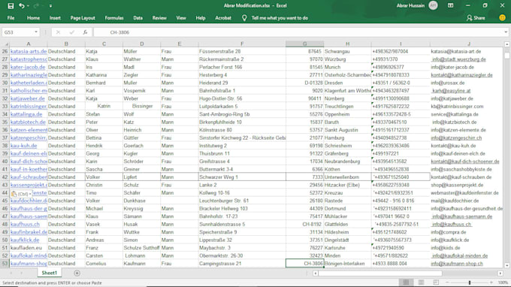Switch to Page Layout view icon
Viewport: 511px width, 287px height.
pyautogui.click(x=421, y=282)
